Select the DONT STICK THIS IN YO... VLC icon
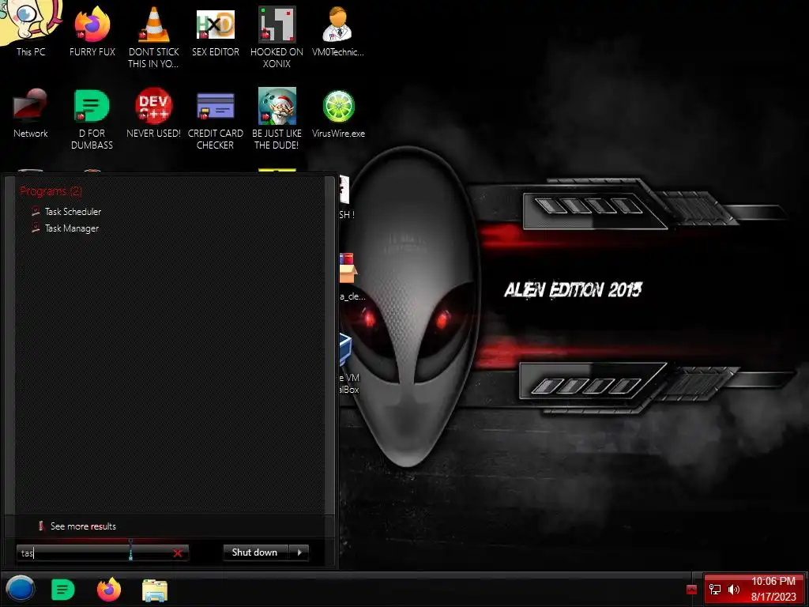The image size is (809, 607). [x=154, y=38]
